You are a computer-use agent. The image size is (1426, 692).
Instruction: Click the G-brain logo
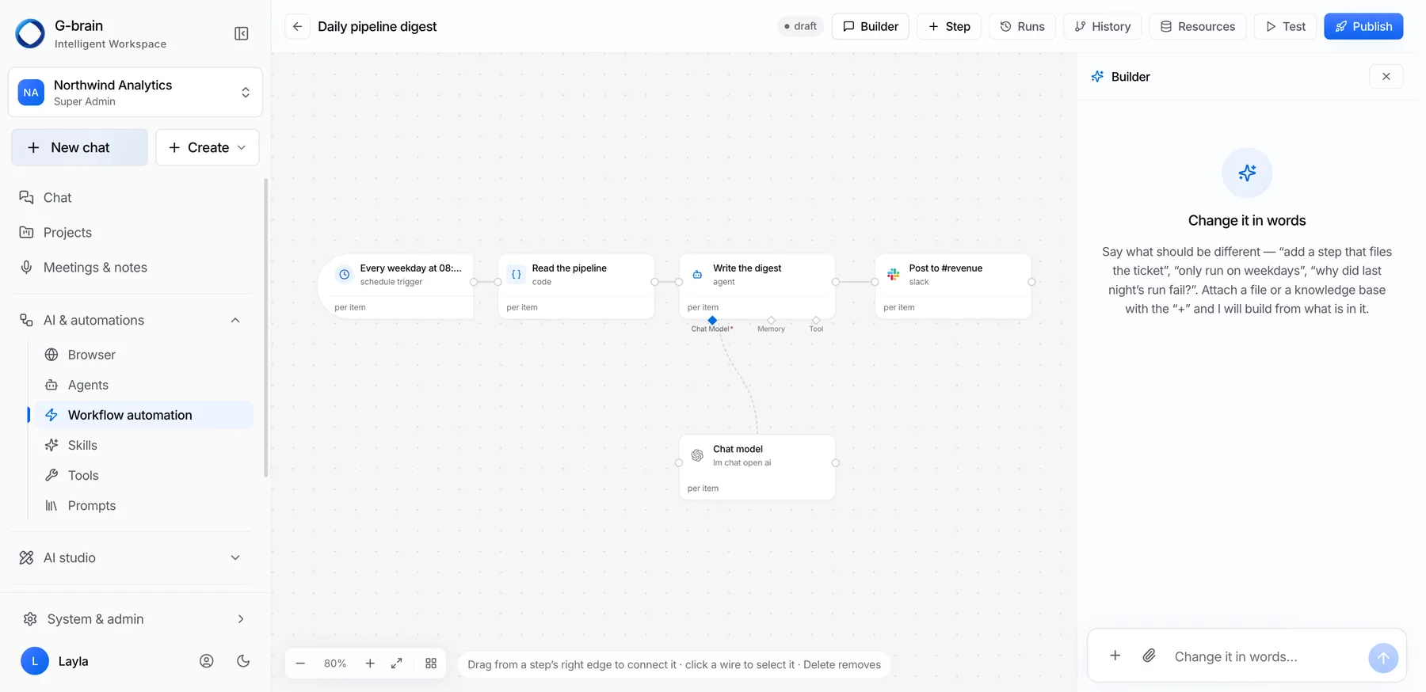[30, 33]
